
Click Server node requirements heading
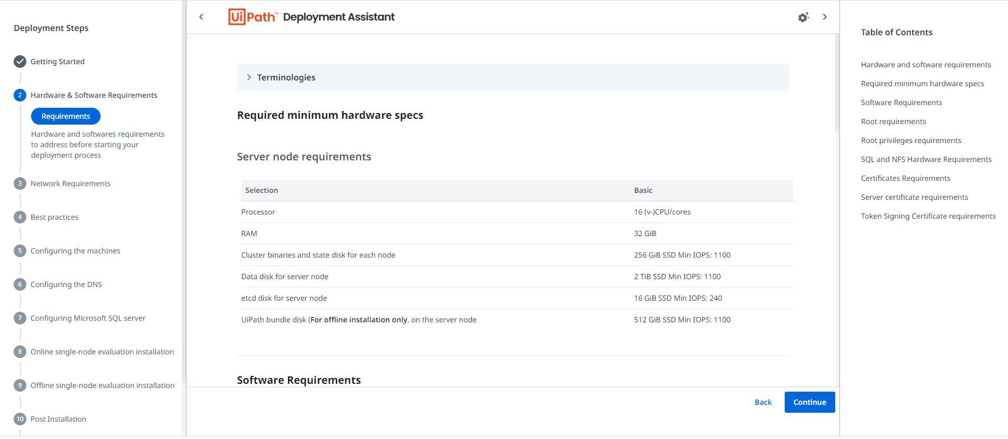pyautogui.click(x=304, y=157)
